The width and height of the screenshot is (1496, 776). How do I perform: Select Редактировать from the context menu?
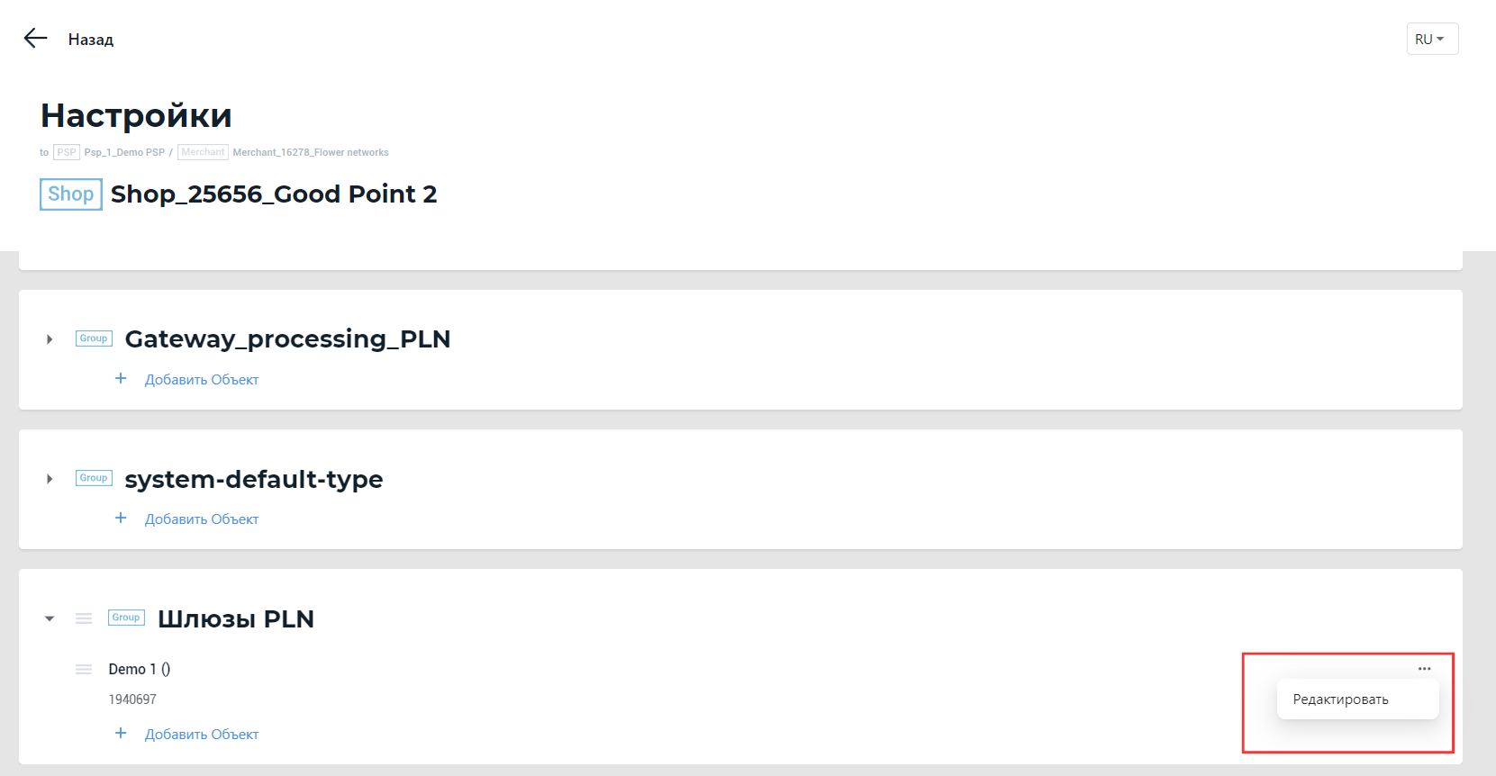1340,699
